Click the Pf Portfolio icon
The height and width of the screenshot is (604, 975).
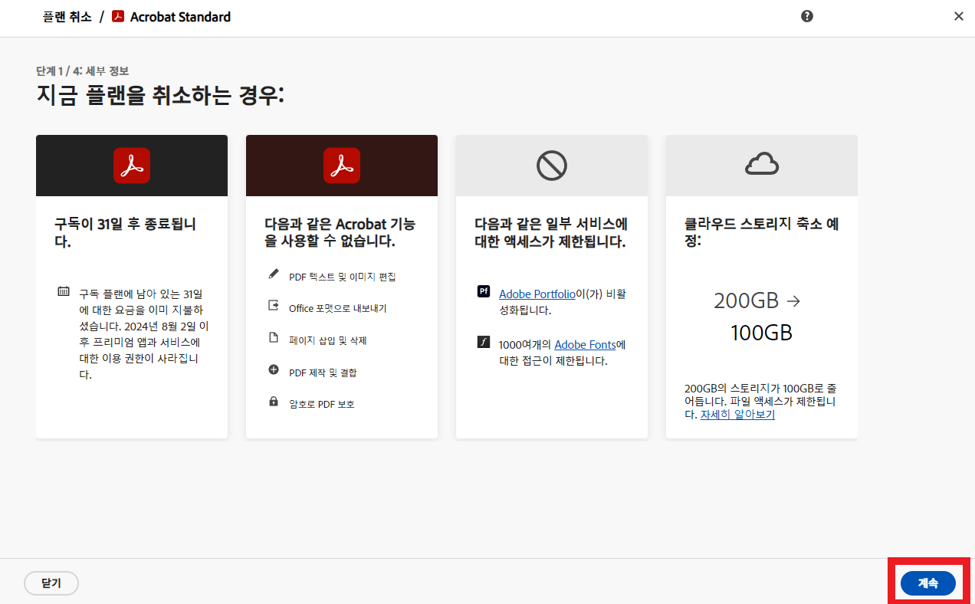(484, 291)
